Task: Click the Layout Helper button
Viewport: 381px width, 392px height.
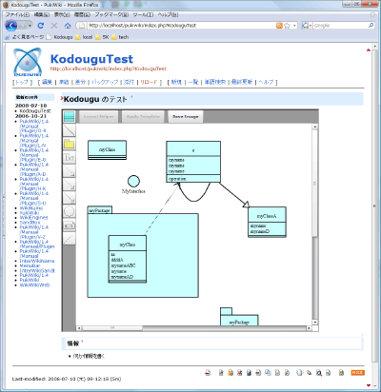Action: click(98, 117)
